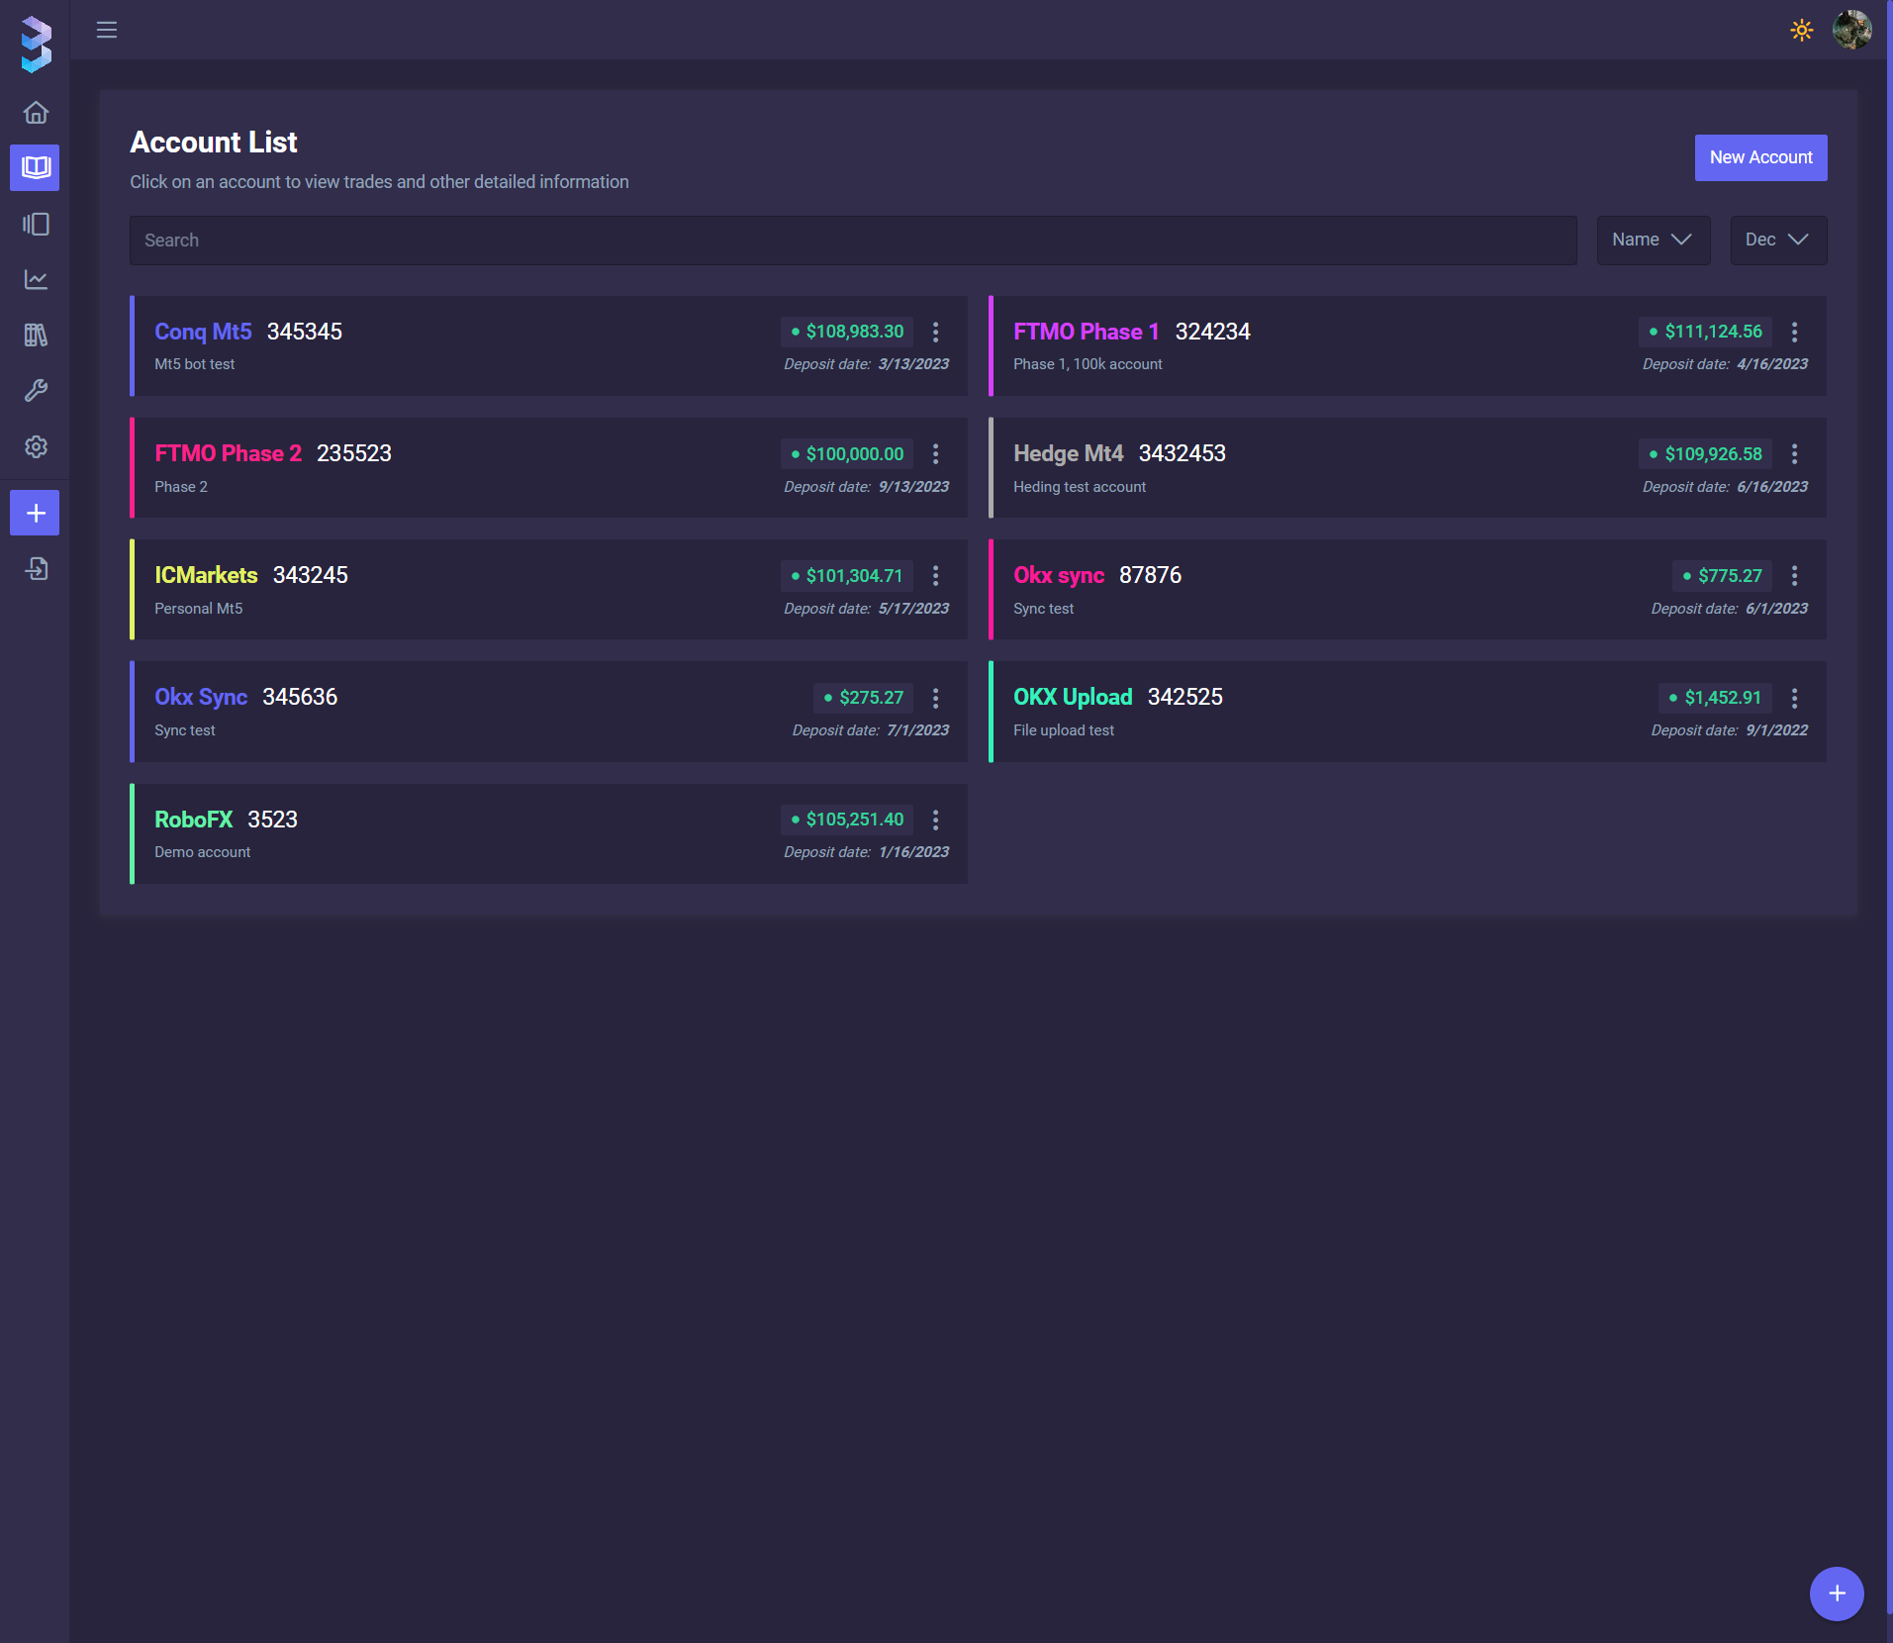Click the plus icon in sidebar

pyautogui.click(x=36, y=513)
